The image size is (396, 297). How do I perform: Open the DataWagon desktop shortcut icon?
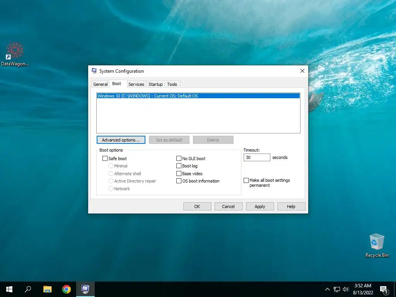[15, 54]
